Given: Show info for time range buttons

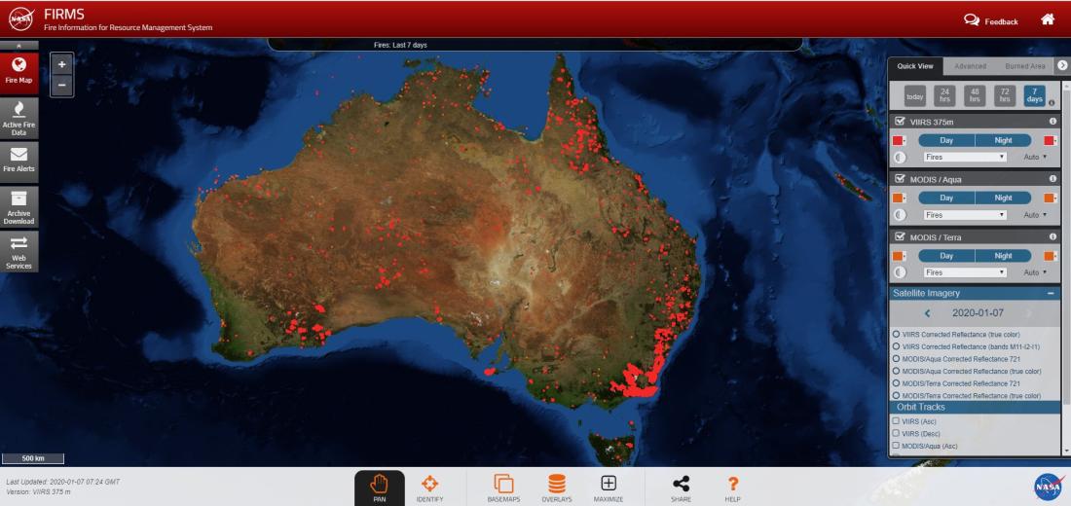Looking at the screenshot, I should [1052, 103].
